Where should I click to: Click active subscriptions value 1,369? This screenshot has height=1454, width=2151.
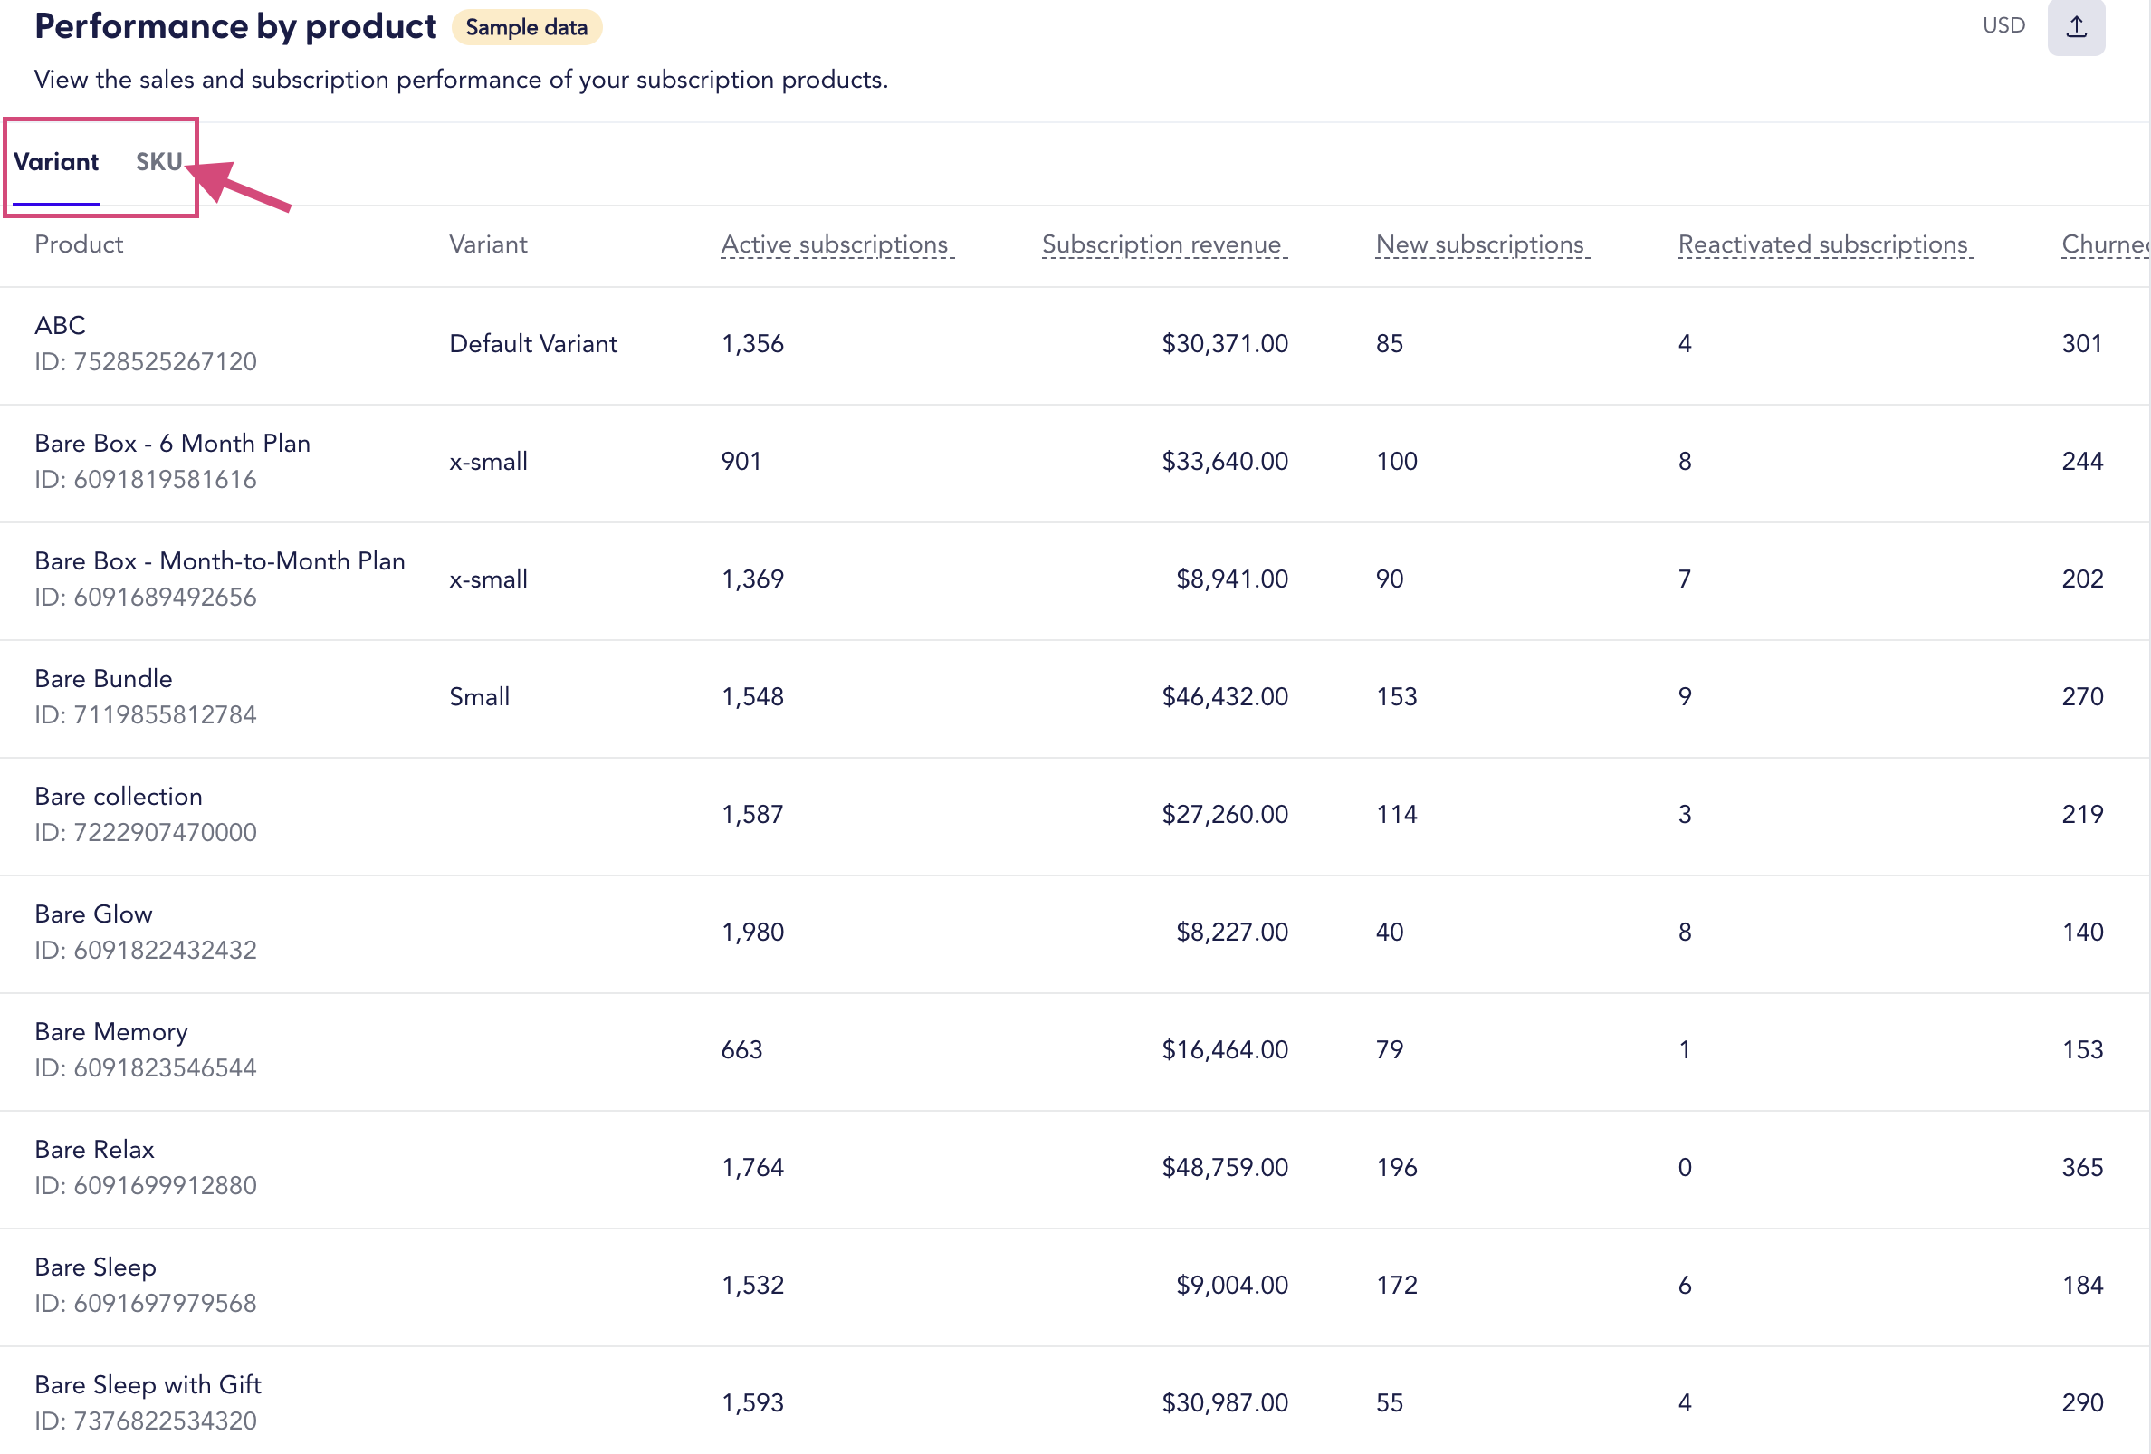click(x=752, y=579)
